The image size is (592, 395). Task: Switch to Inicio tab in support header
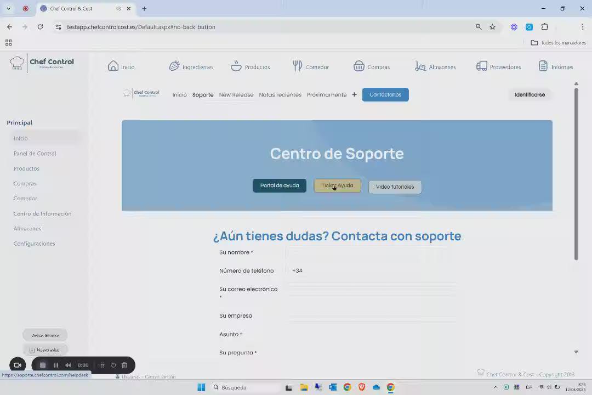coord(179,94)
